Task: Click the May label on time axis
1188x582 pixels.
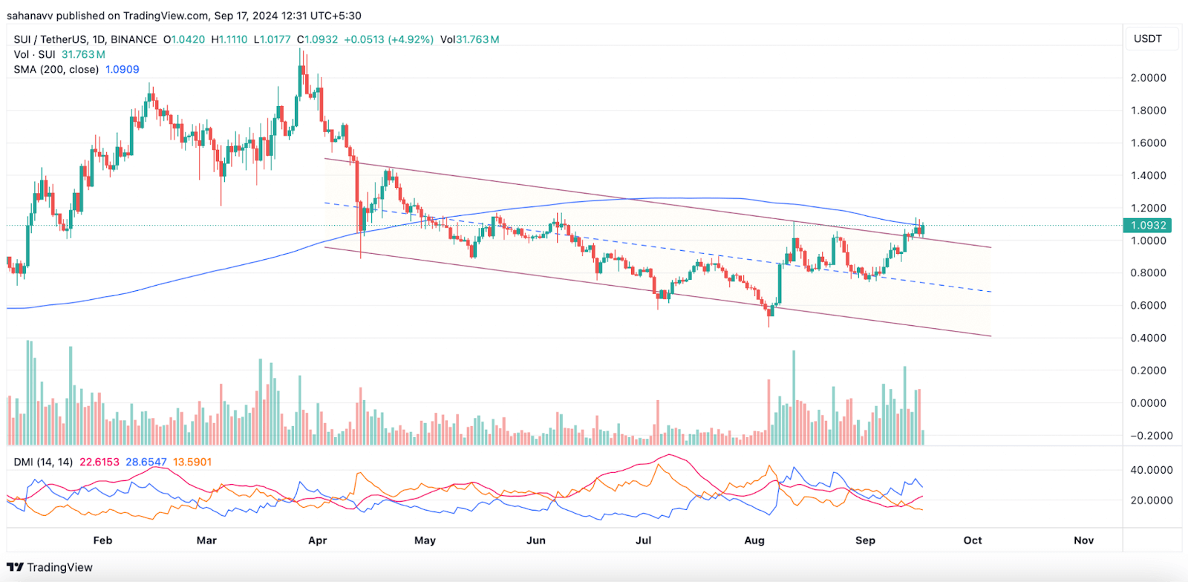Action: coord(425,540)
